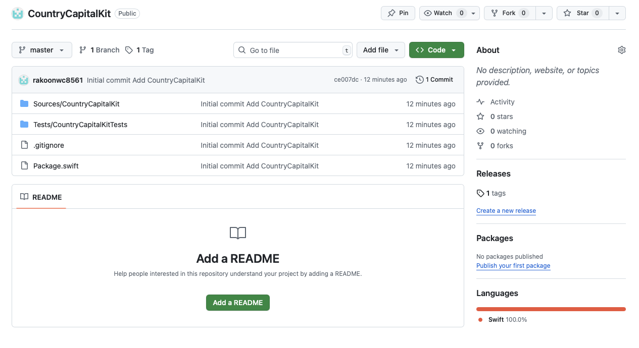Open the .gitignore file name
Viewport: 639px width, 348px height.
tap(48, 145)
